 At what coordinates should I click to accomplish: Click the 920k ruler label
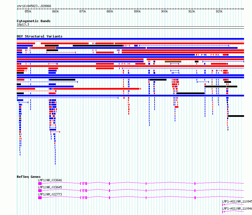[x=219, y=11]
